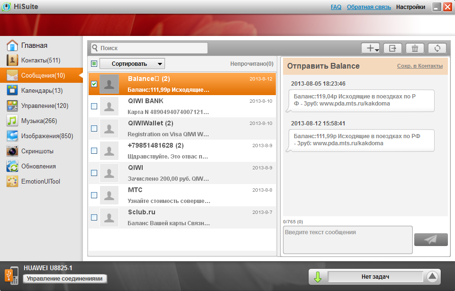The image size is (455, 291).
Task: Click the new message plus button
Action: pyautogui.click(x=370, y=48)
